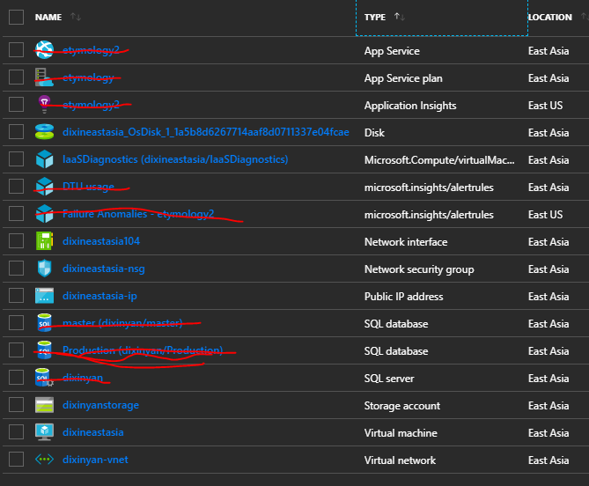Click the virtual machine icon for dixineastasia
Viewport: 589px width, 486px height.
point(44,432)
